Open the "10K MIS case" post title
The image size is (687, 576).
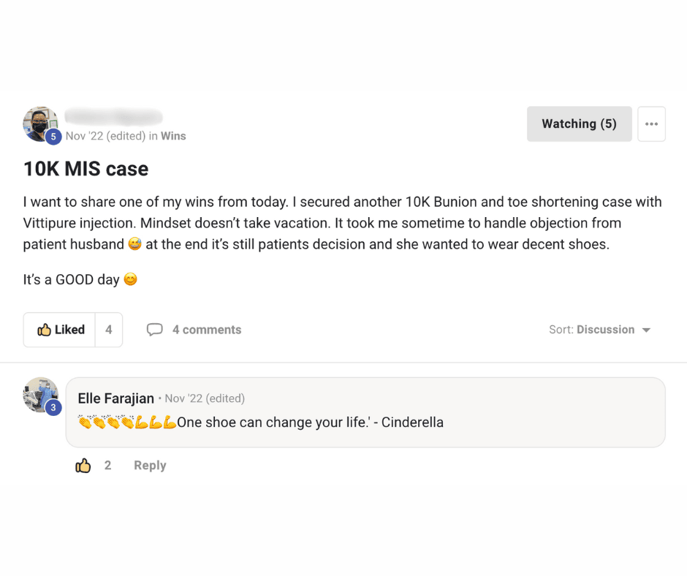click(86, 169)
